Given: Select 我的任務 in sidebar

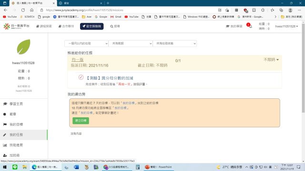Looking at the screenshot, I should tap(24, 135).
